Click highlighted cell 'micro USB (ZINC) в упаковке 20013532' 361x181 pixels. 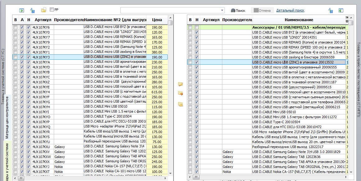[x=299, y=62]
